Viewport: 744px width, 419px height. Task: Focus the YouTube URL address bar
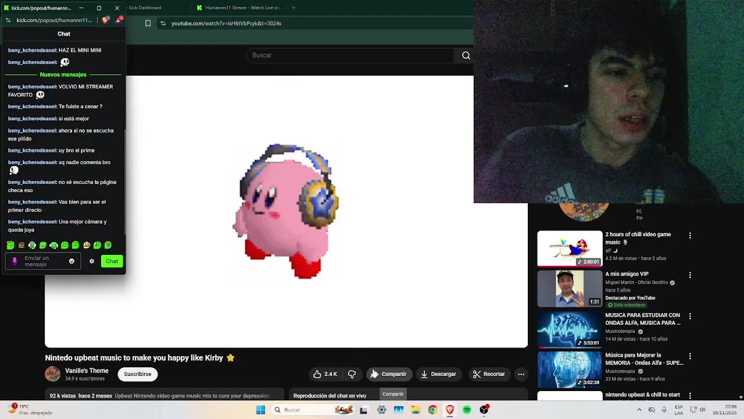(x=314, y=23)
